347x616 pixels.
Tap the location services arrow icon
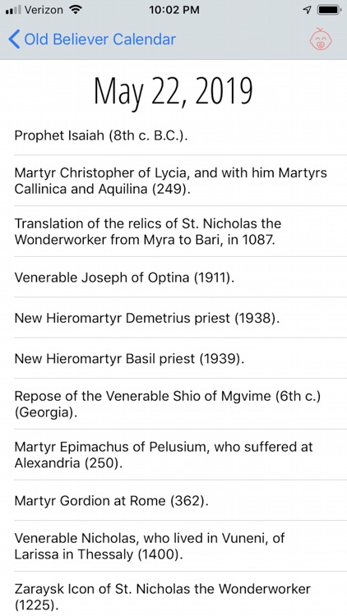pos(307,10)
